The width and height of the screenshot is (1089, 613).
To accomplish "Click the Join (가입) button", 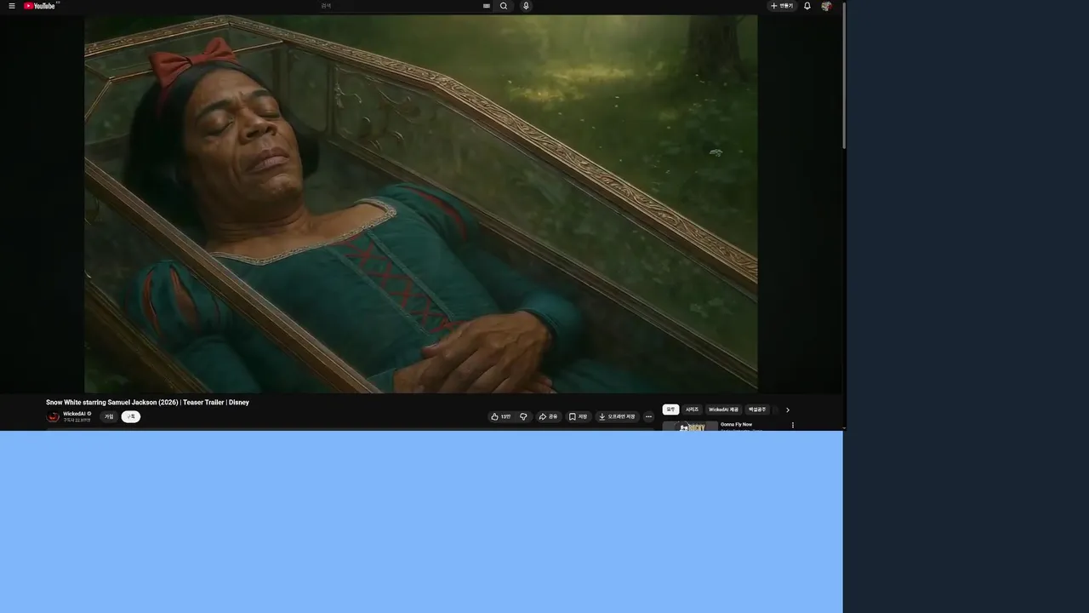I will click(x=109, y=417).
